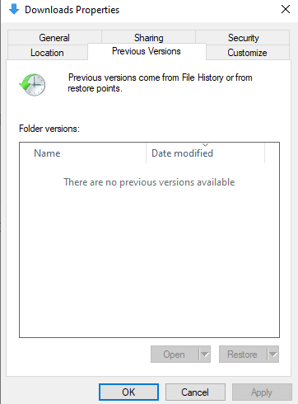Screen dimensions: 298x404
Task: Confirm with the OK button
Action: click(x=128, y=392)
